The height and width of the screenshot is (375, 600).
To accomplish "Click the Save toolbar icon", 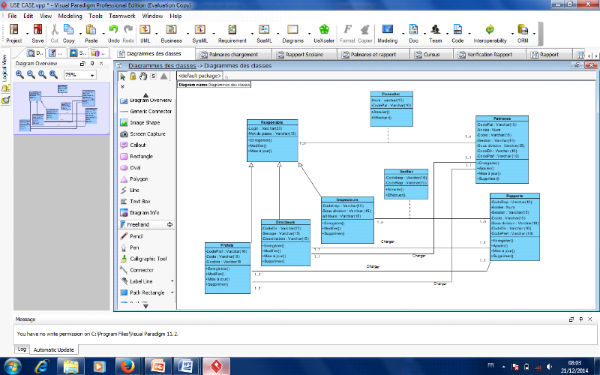I will tap(37, 31).
